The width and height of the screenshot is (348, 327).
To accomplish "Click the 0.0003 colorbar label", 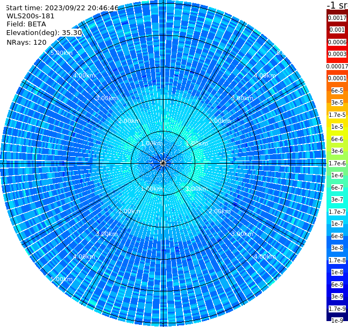I will tap(337, 54).
